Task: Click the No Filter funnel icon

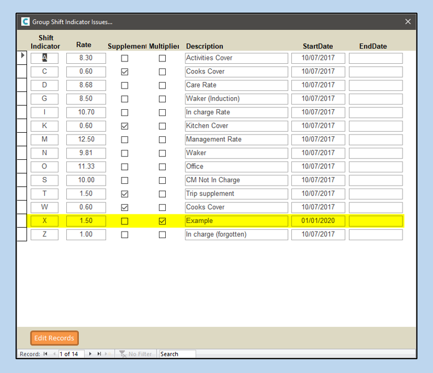Action: (x=123, y=354)
